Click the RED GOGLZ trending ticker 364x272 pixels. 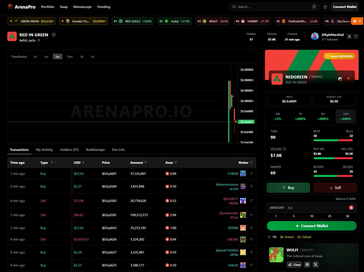click(x=133, y=21)
